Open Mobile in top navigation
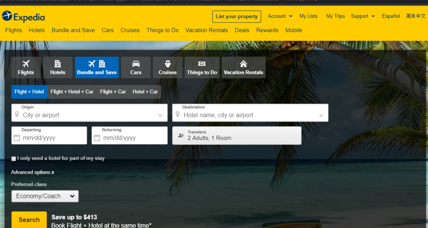428x228 pixels. pyautogui.click(x=294, y=30)
